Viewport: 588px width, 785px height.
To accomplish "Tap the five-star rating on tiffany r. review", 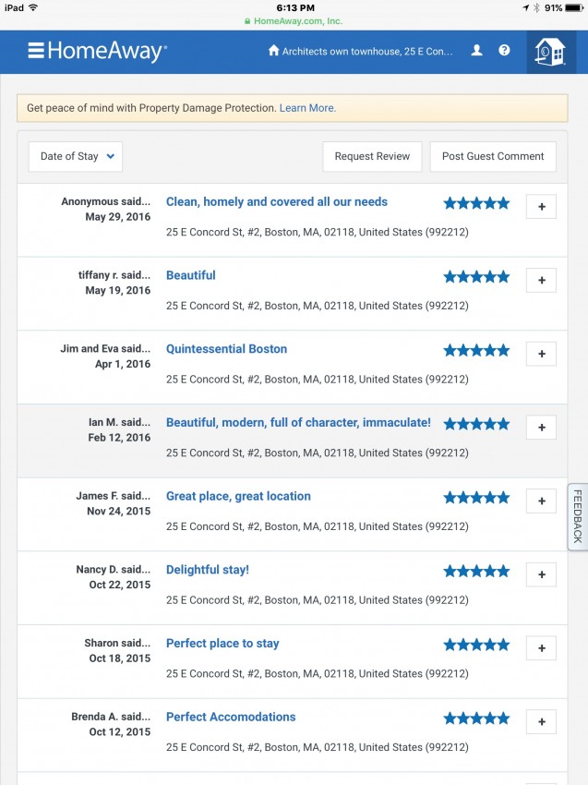I will pyautogui.click(x=476, y=276).
